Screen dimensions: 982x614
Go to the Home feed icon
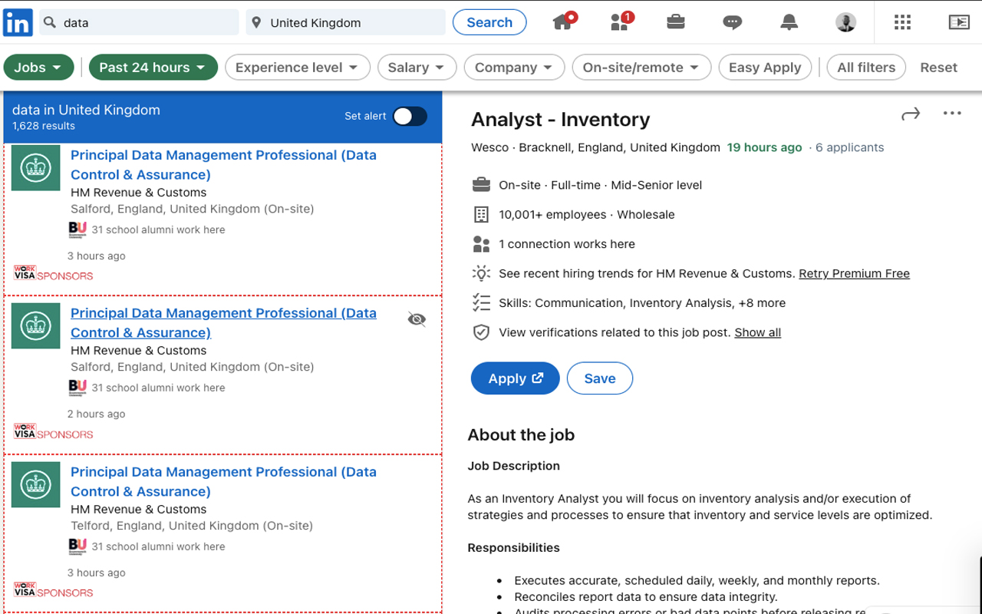(564, 21)
